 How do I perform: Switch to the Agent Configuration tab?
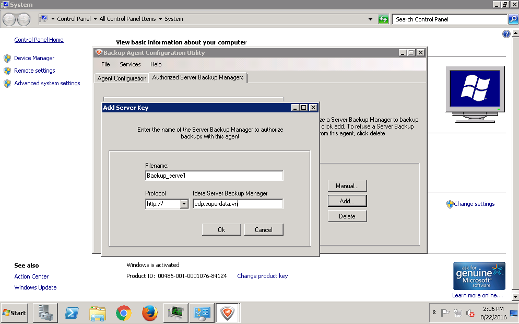(122, 78)
